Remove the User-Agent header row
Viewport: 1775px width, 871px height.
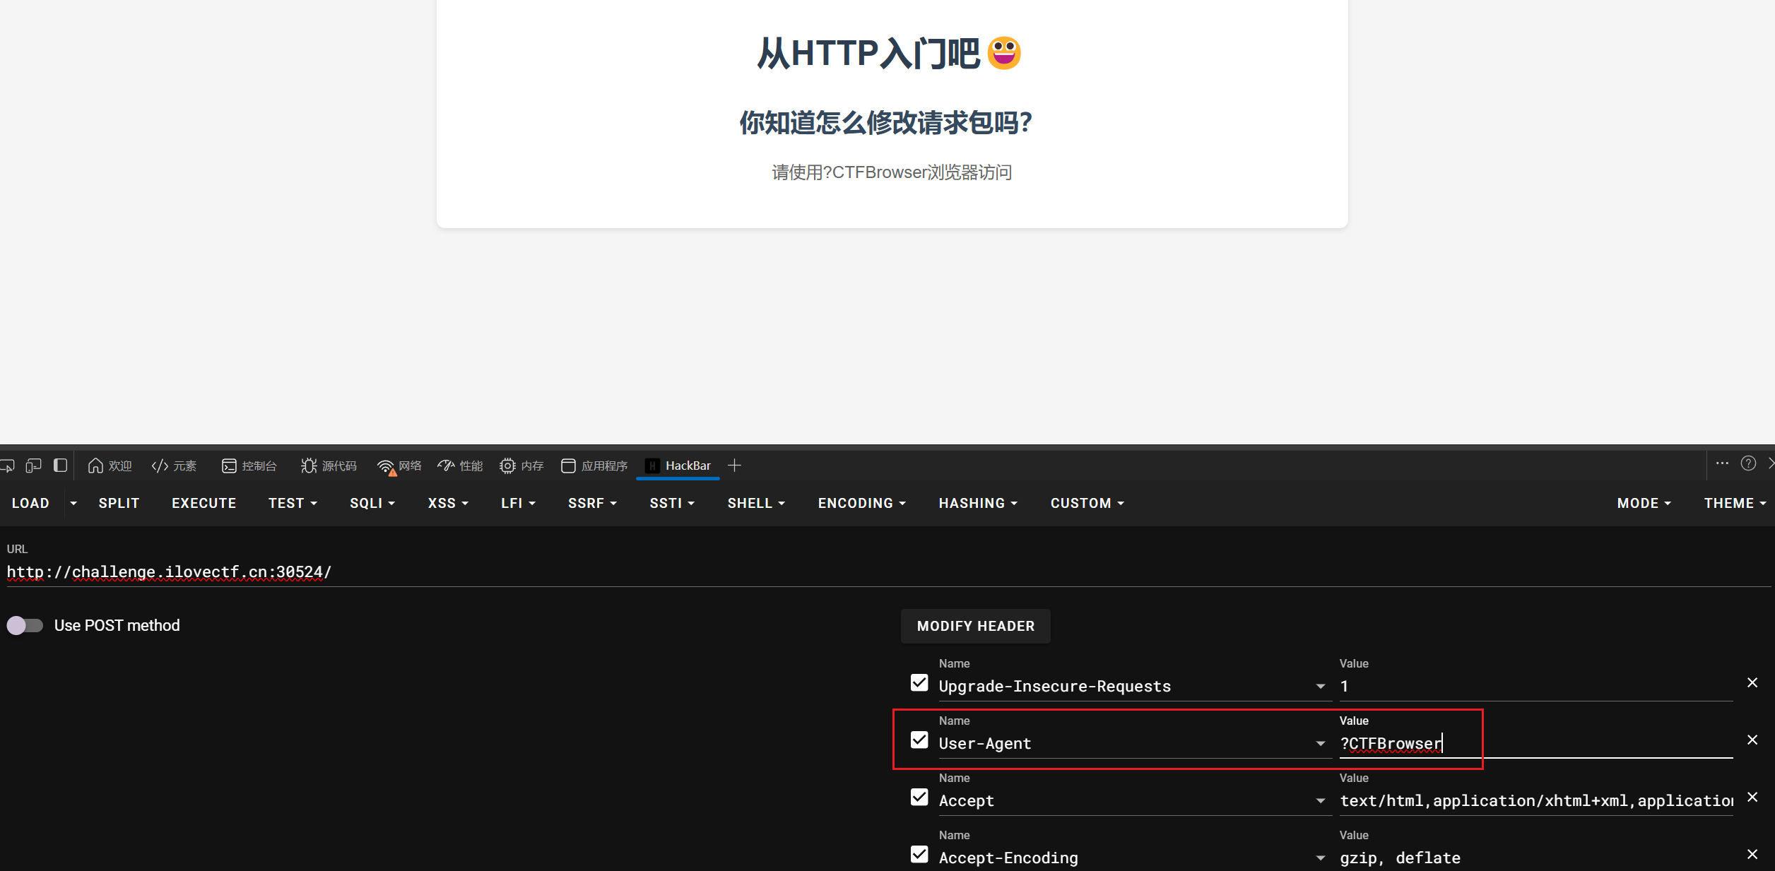tap(1752, 740)
